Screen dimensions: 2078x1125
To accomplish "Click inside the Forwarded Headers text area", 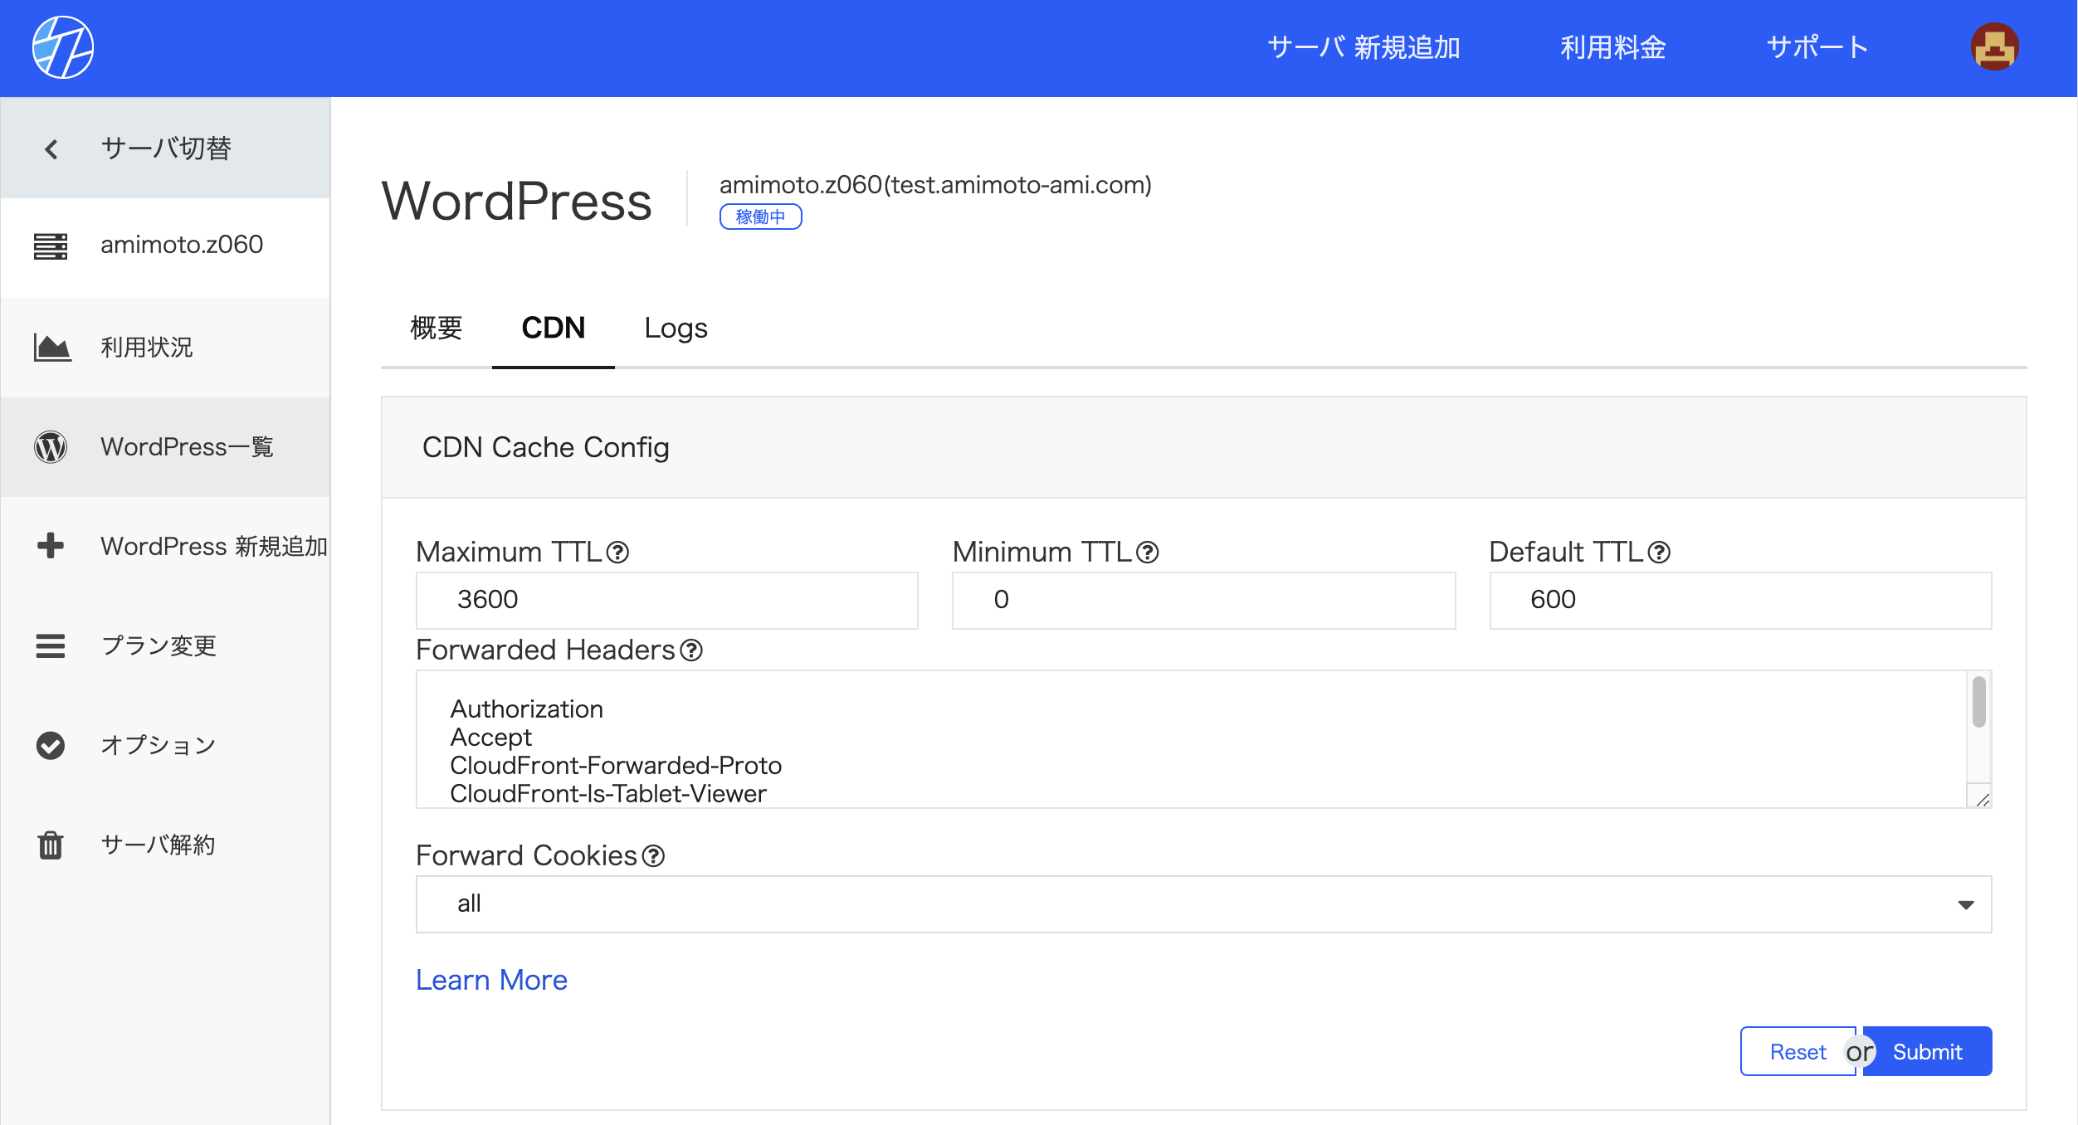I will click(x=1203, y=739).
